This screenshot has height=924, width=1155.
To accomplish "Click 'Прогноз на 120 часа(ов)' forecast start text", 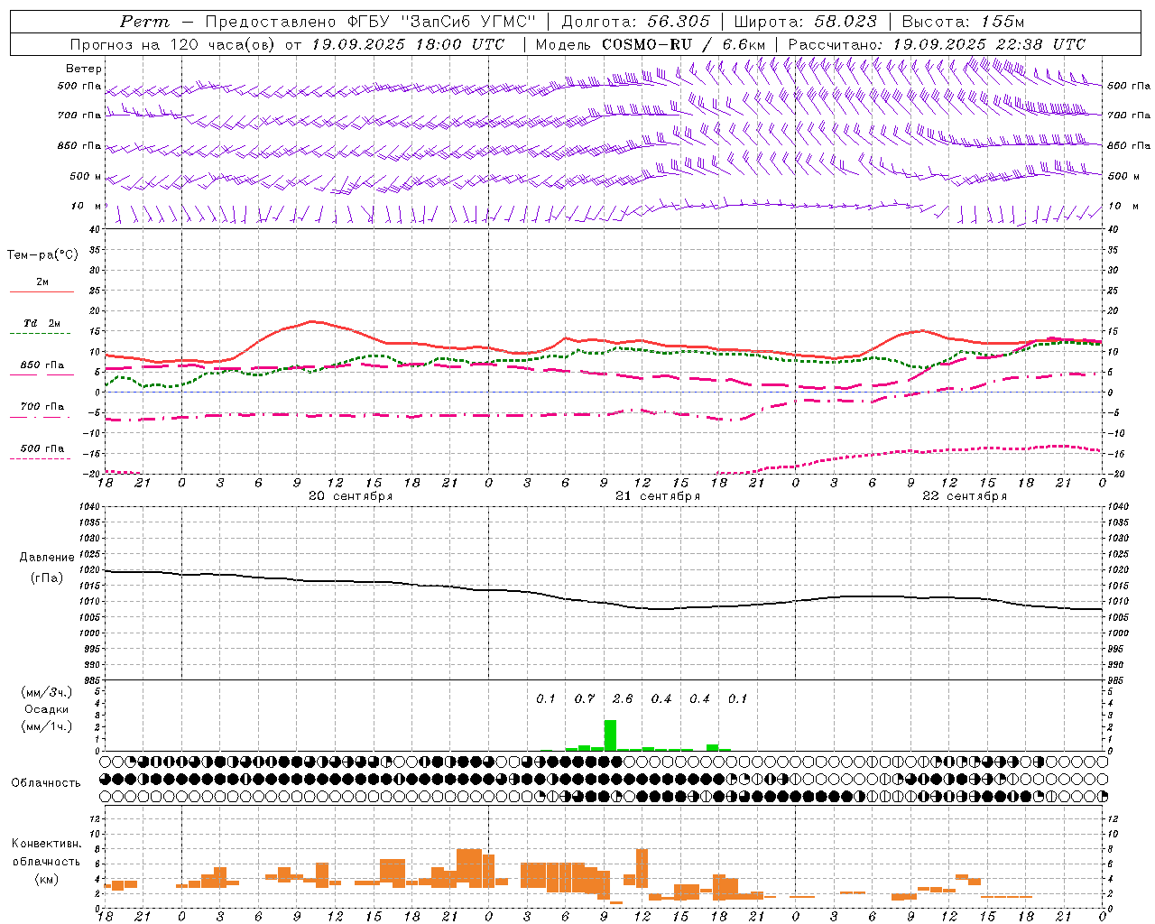I will point(173,44).
